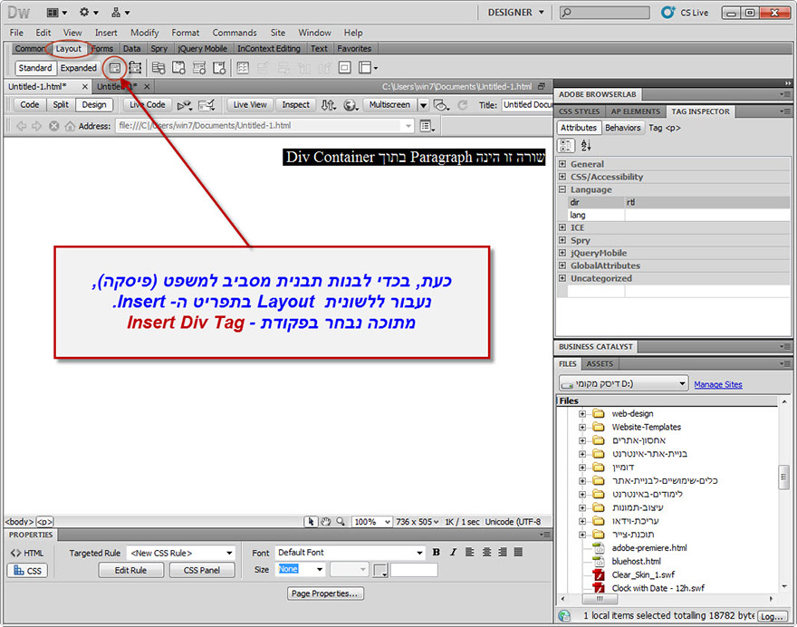This screenshot has width=797, height=627.
Task: Open the Modify menu
Action: [144, 33]
